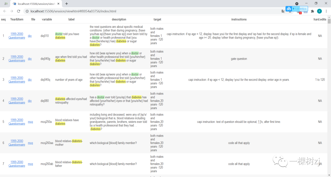The image size is (331, 177).
Task: Open the mcq file link for mcq250a
Action: point(30,122)
